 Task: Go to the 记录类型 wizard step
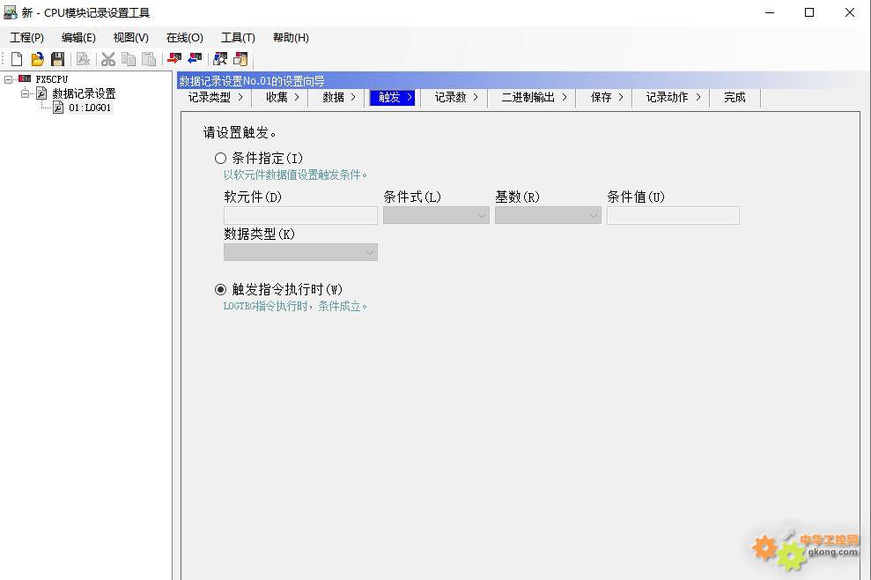pos(216,97)
